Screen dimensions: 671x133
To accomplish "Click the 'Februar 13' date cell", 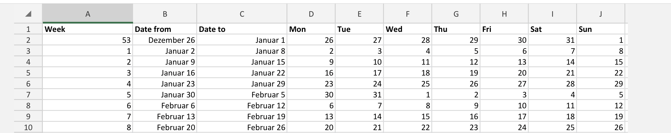I will point(165,117).
